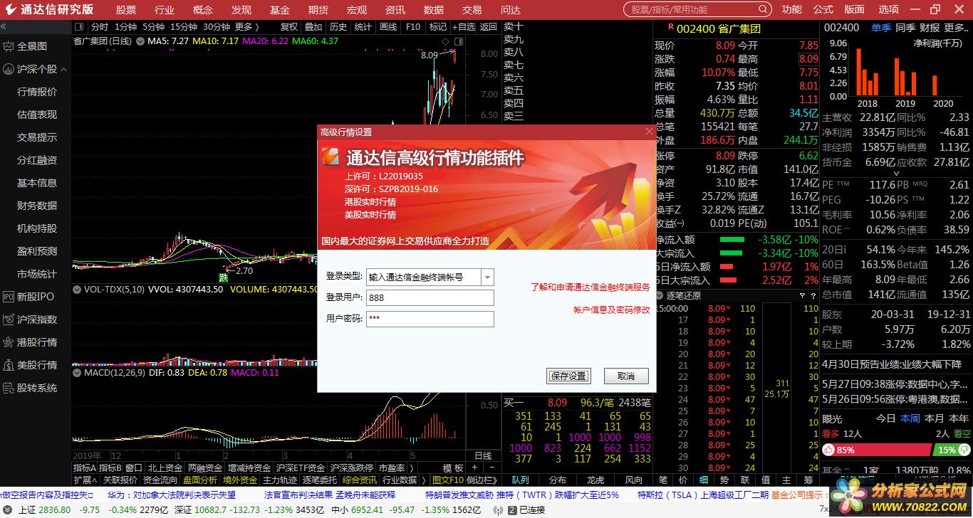Screen dimensions: 973x518
Task: Open the 公式 menu
Action: coord(823,10)
